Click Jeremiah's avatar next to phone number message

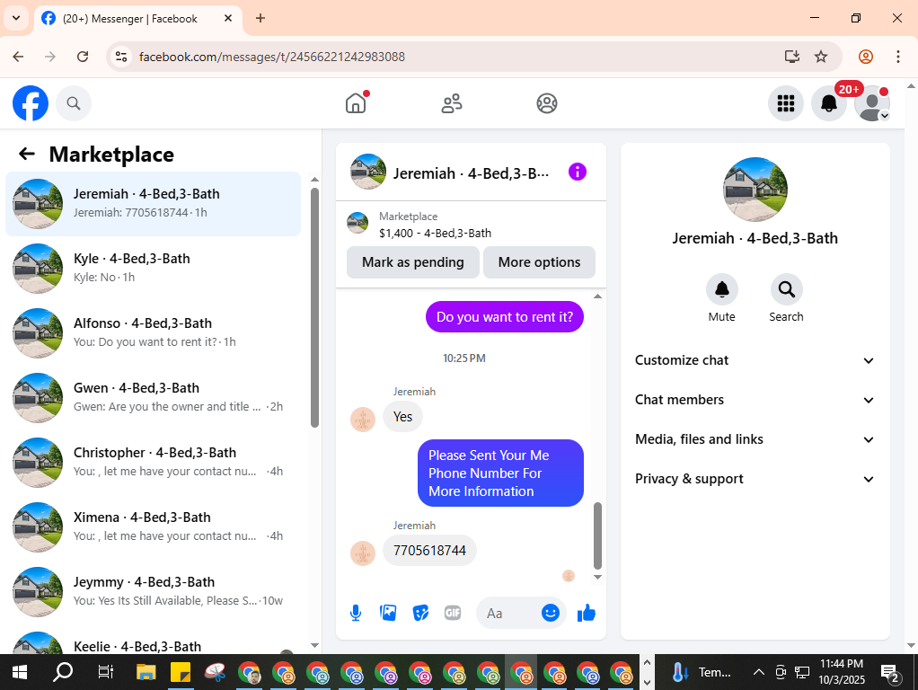tap(362, 553)
